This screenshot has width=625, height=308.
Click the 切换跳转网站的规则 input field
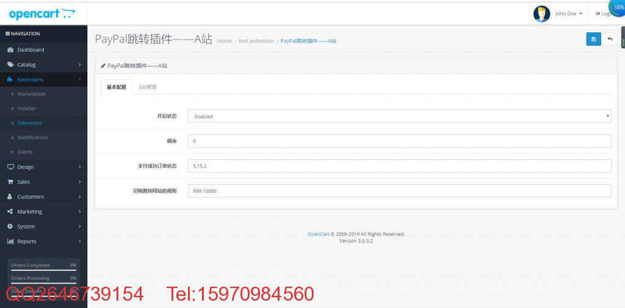pyautogui.click(x=399, y=191)
